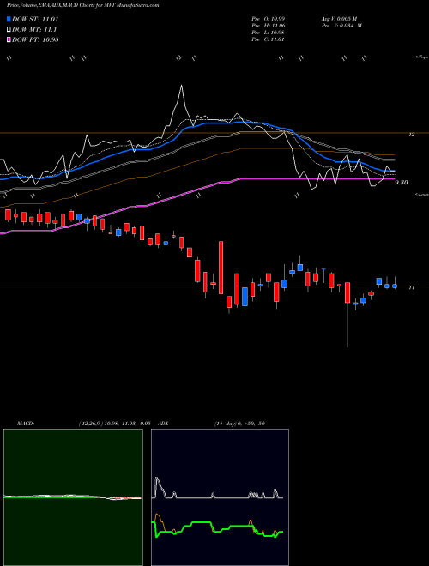Click the 'Avg V: 0.005 M' volume text
429x566 pixels.
click(x=339, y=18)
